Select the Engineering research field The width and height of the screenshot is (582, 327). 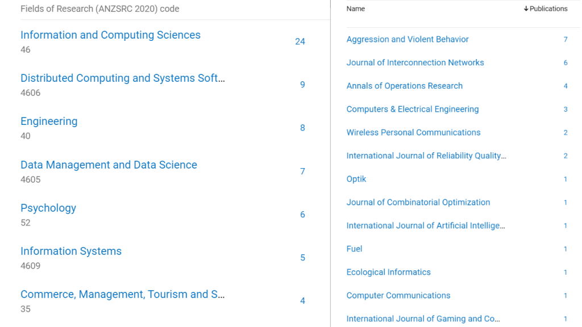point(49,121)
